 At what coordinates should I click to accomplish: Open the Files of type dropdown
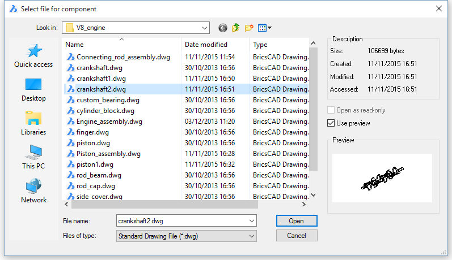pyautogui.click(x=252, y=236)
